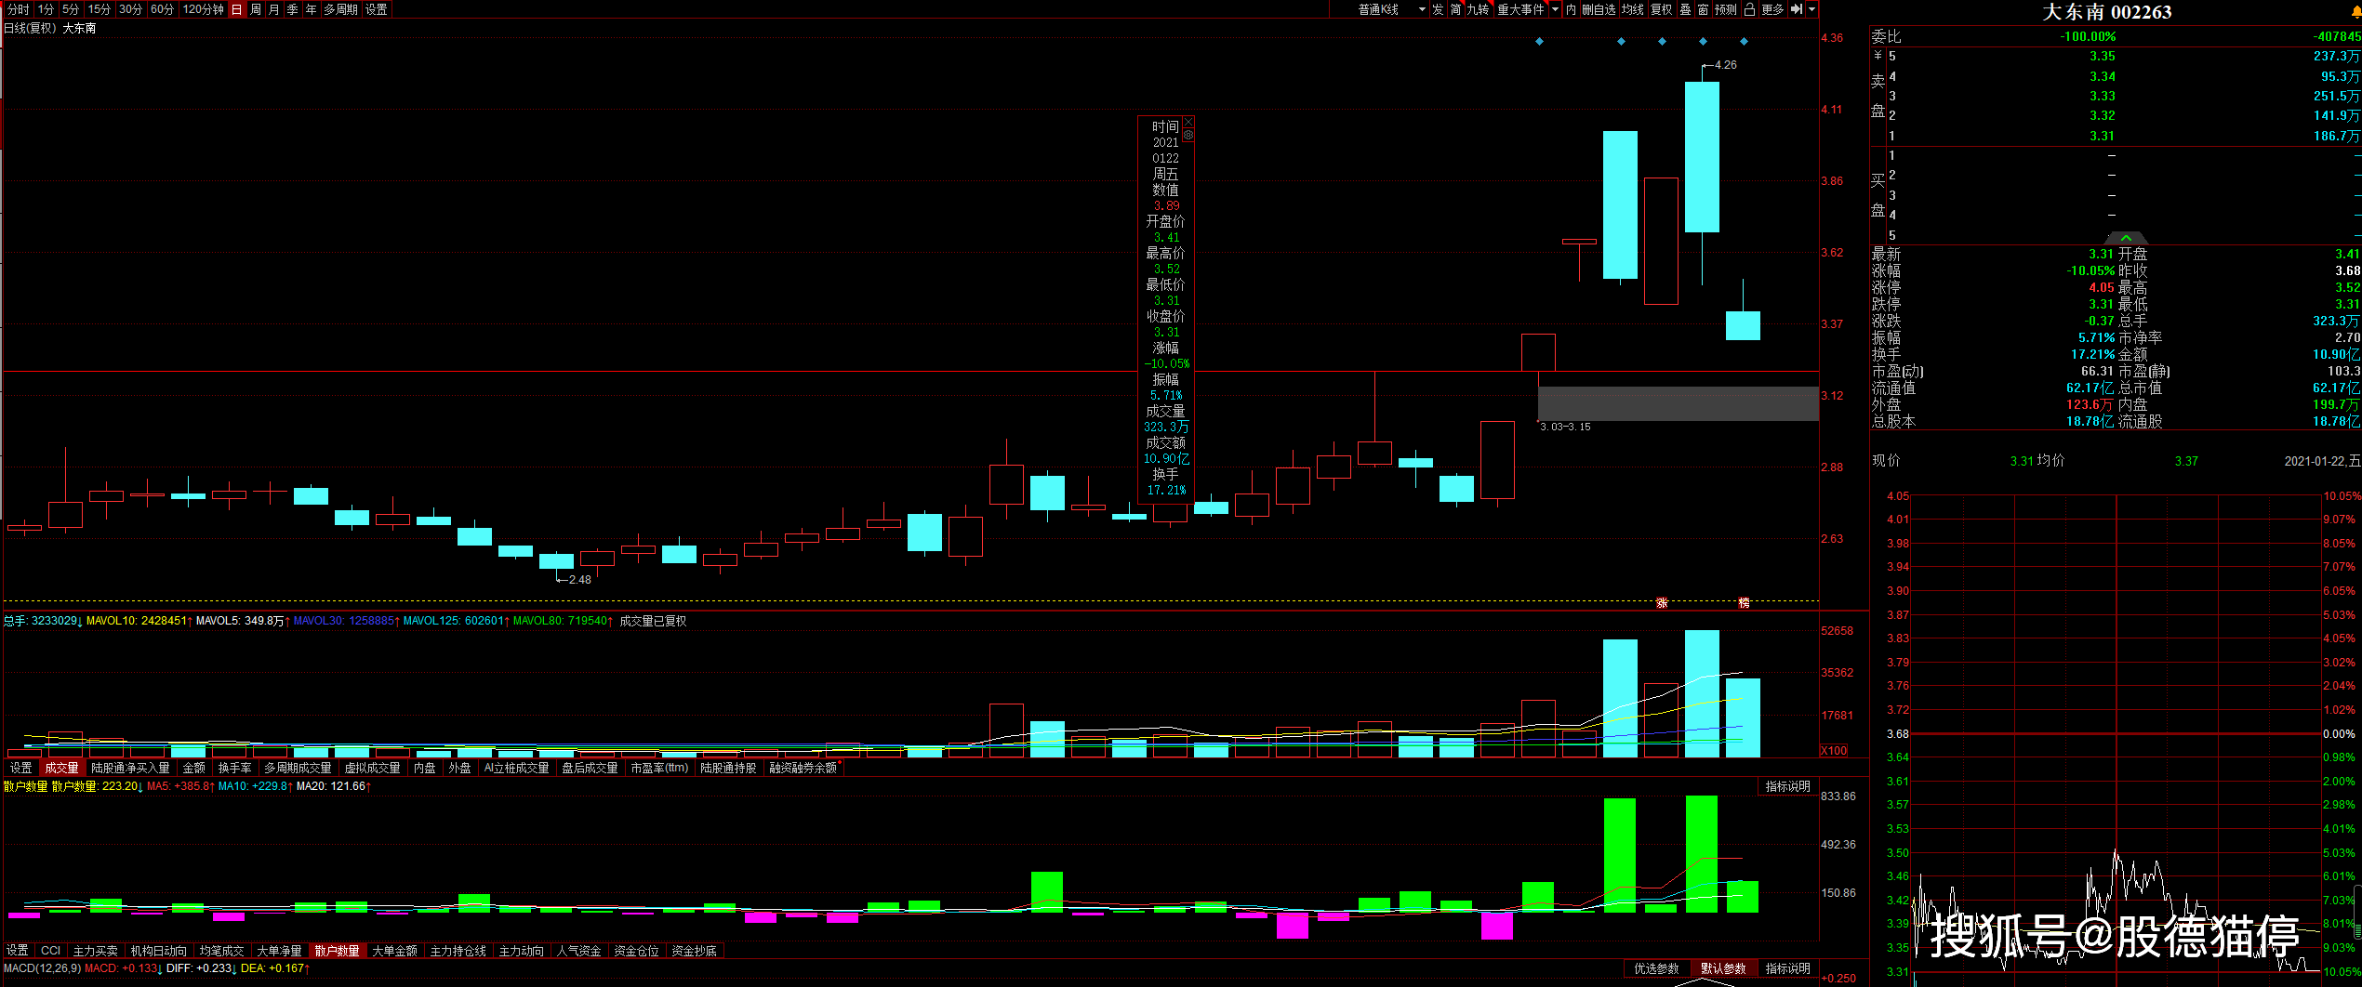Expand the 重大事件 dropdown arrow
The image size is (2362, 987).
[x=1555, y=9]
